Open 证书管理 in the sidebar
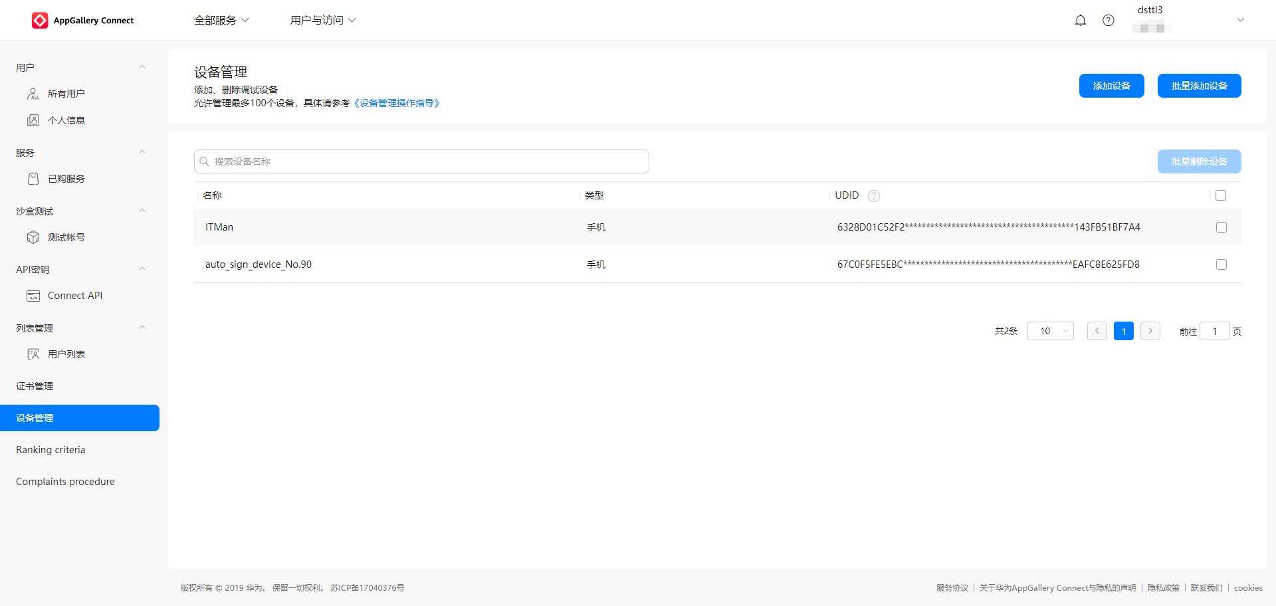 (x=35, y=386)
